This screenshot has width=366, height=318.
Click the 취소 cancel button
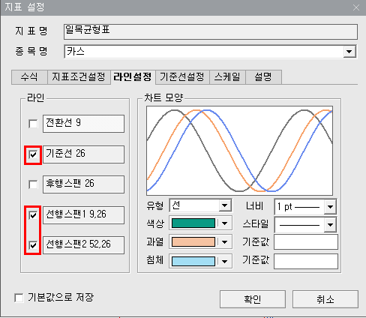coord(325,299)
